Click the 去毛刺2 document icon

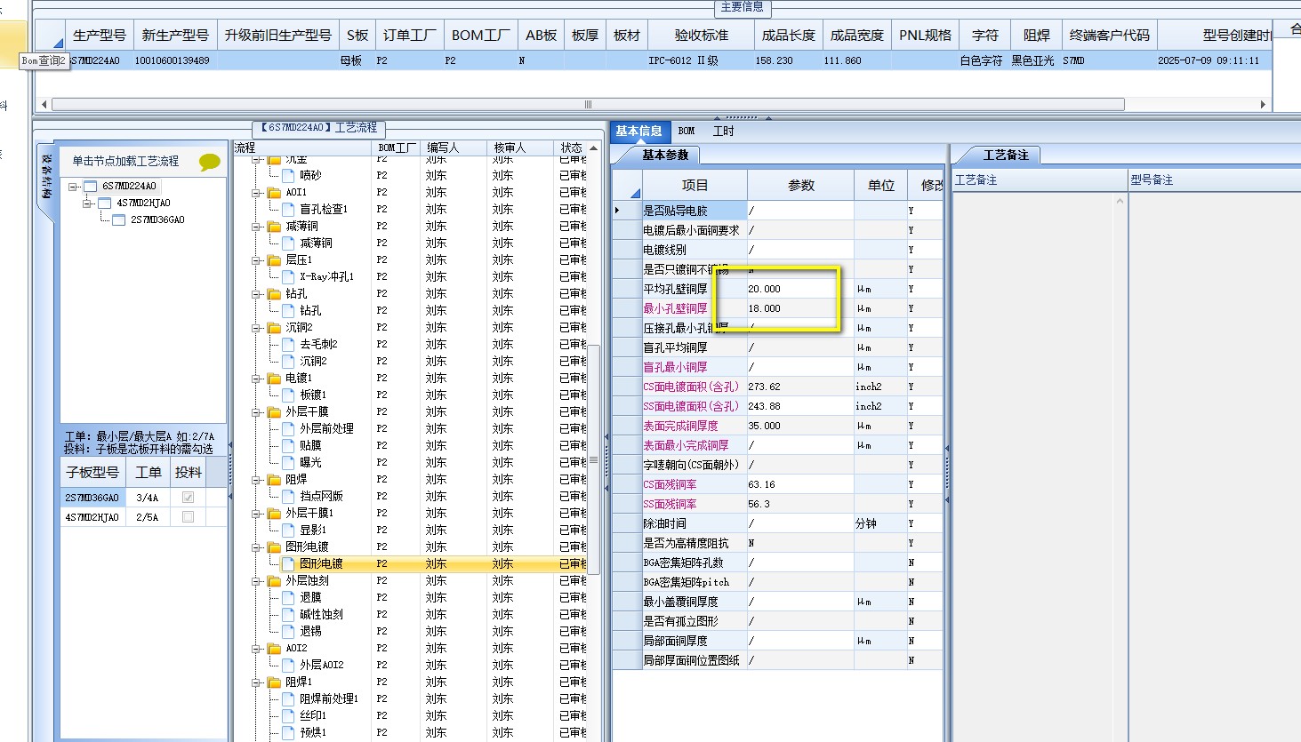289,345
